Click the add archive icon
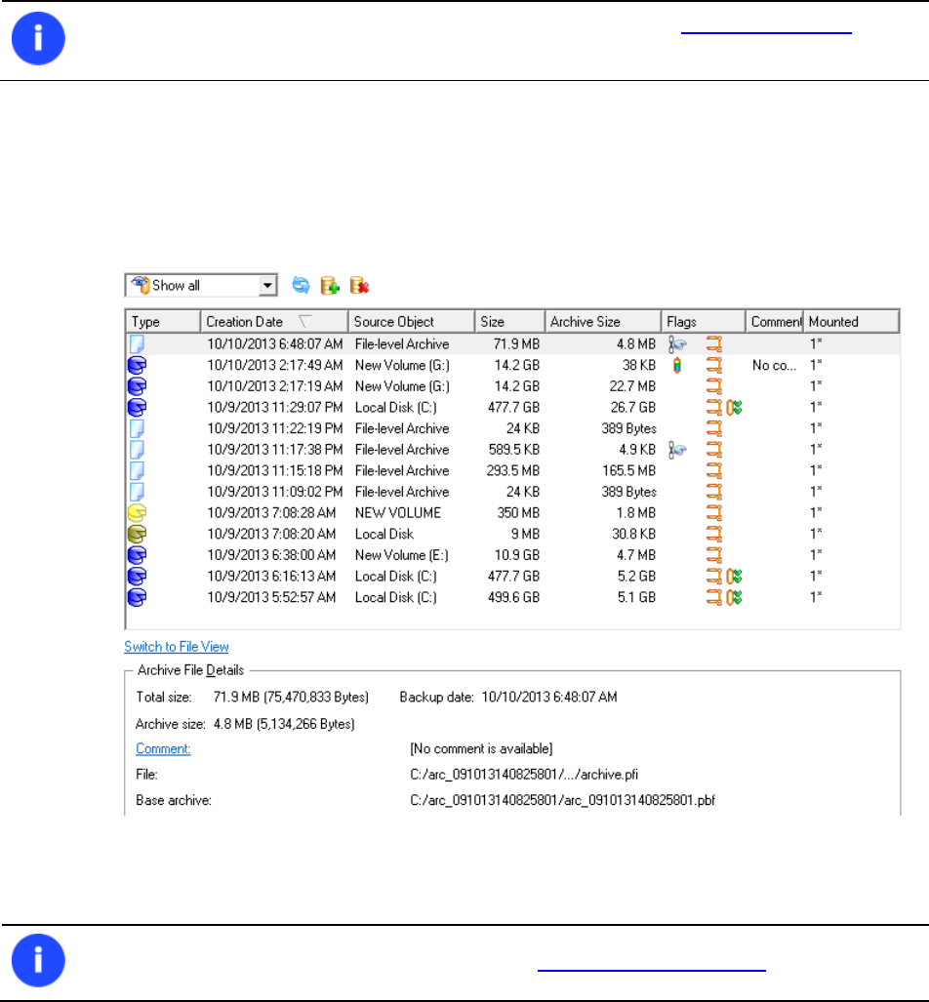Viewport: 929px width, 1002px height. 330,285
